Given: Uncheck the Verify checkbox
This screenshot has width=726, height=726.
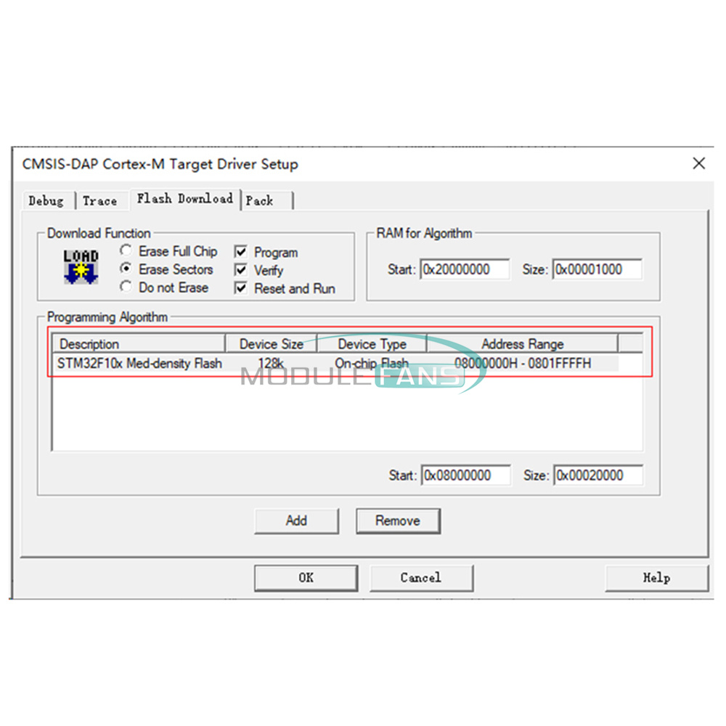Looking at the screenshot, I should coord(241,270).
